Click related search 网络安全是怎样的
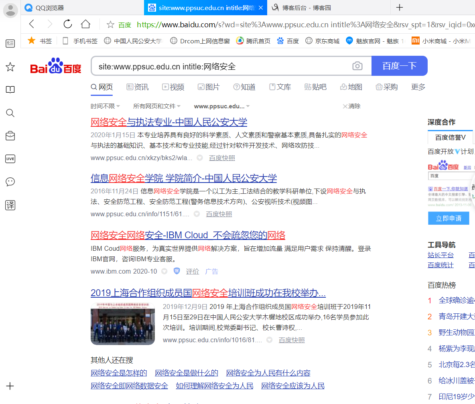Viewport: 475px width, 404px height. coord(119,373)
